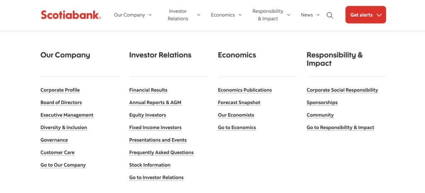Open Economics Publications link

245,90
